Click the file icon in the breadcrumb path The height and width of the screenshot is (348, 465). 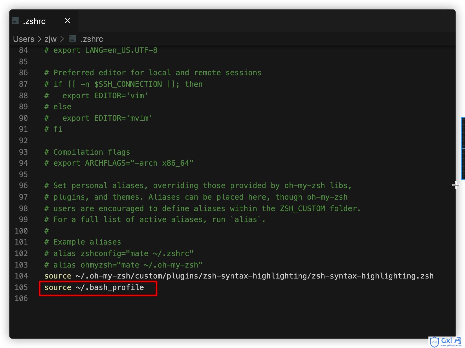[73, 39]
